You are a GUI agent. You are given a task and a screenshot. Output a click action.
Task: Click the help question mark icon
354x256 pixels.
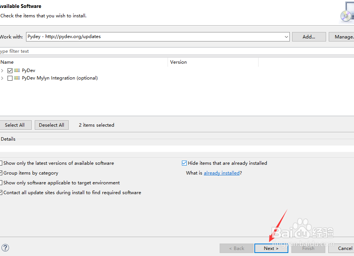pyautogui.click(x=5, y=248)
